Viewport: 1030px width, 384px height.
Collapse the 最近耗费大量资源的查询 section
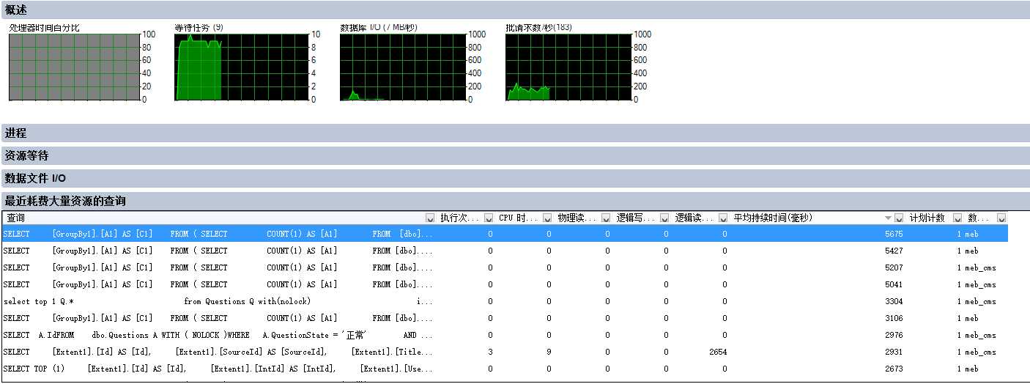pos(514,201)
